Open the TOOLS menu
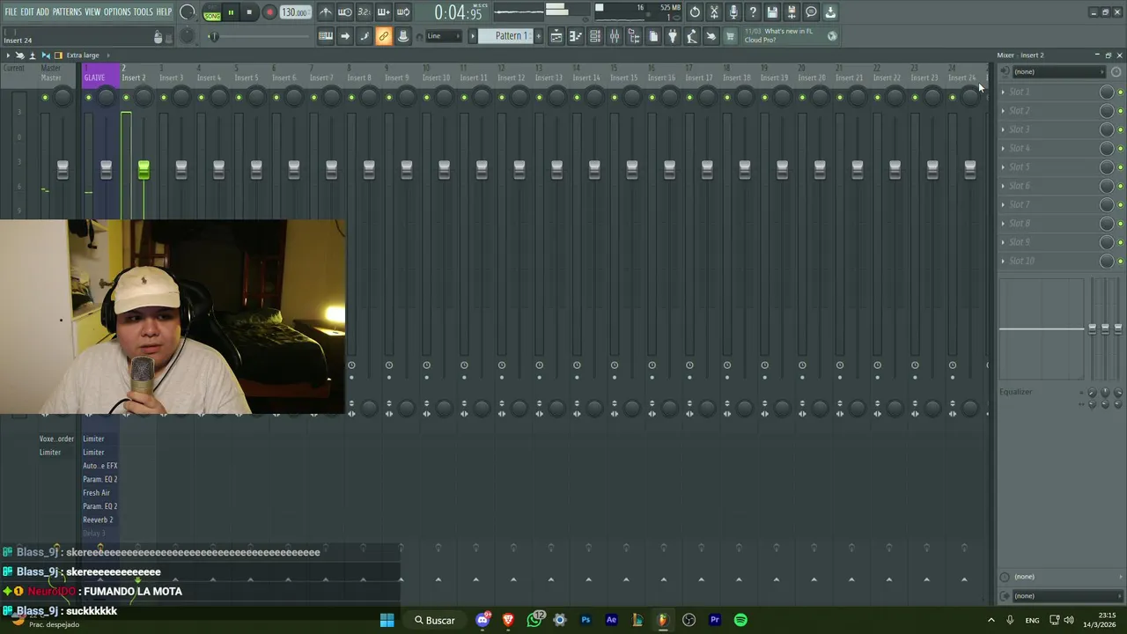Screen dimensions: 1127x634 144,11
